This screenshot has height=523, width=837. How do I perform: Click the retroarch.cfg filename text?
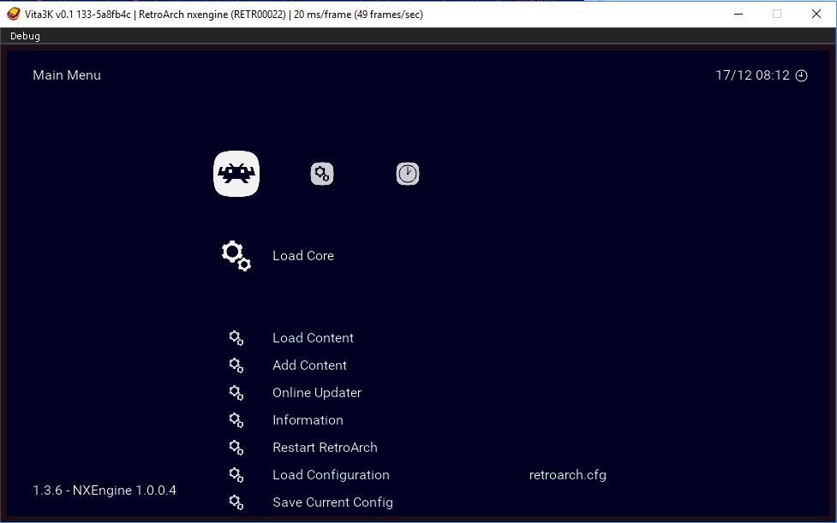point(567,475)
